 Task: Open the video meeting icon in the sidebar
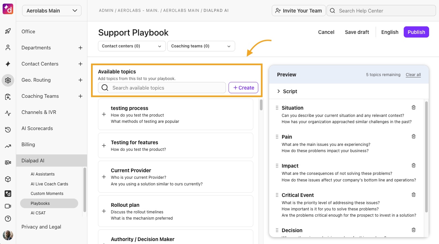coord(8,206)
